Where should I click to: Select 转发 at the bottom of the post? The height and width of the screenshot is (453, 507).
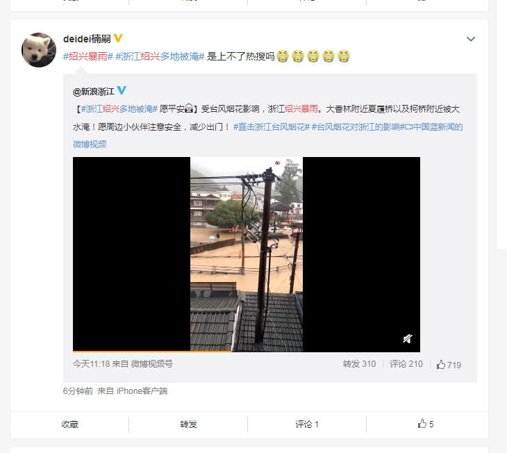(188, 425)
